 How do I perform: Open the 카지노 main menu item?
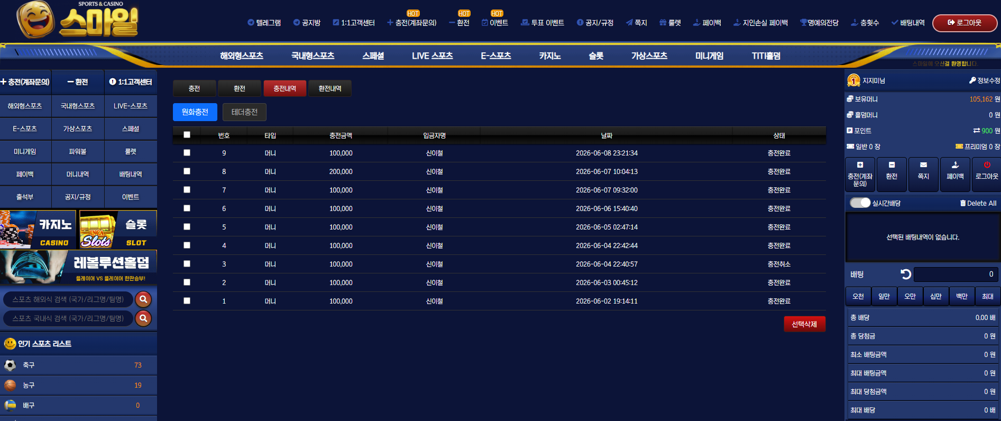(549, 56)
